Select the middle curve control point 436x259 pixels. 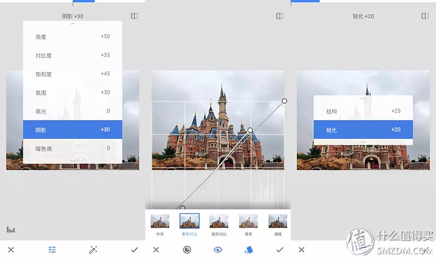(x=250, y=130)
